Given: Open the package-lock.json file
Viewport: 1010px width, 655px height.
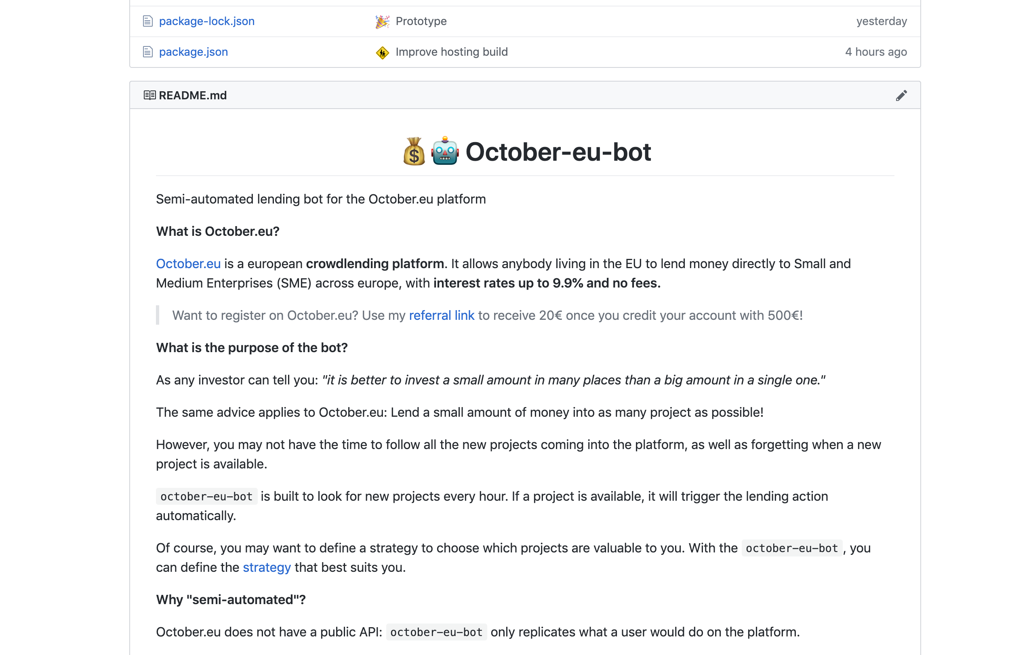Looking at the screenshot, I should pyautogui.click(x=207, y=21).
